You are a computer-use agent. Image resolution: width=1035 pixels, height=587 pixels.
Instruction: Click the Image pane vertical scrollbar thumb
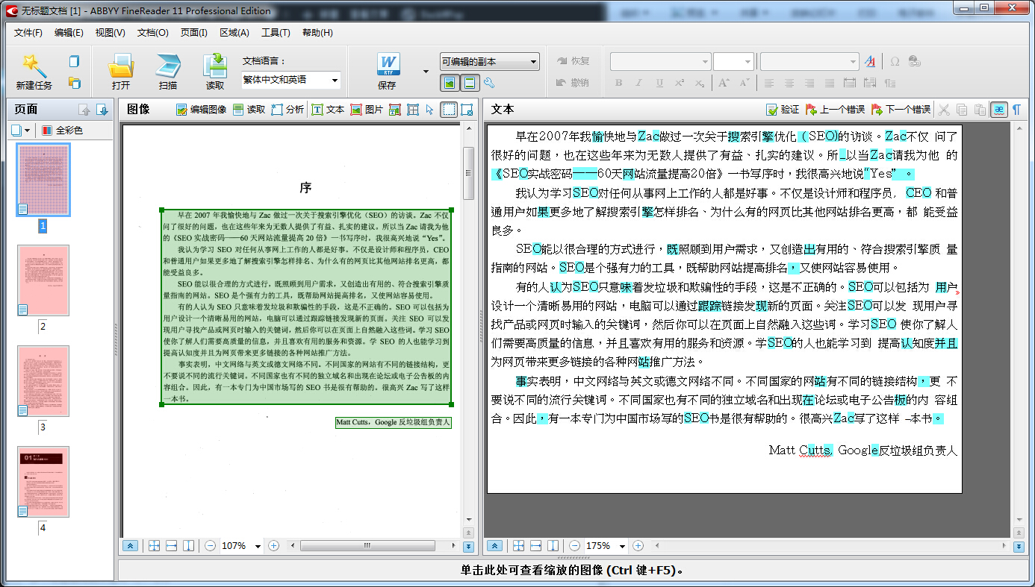[469, 173]
